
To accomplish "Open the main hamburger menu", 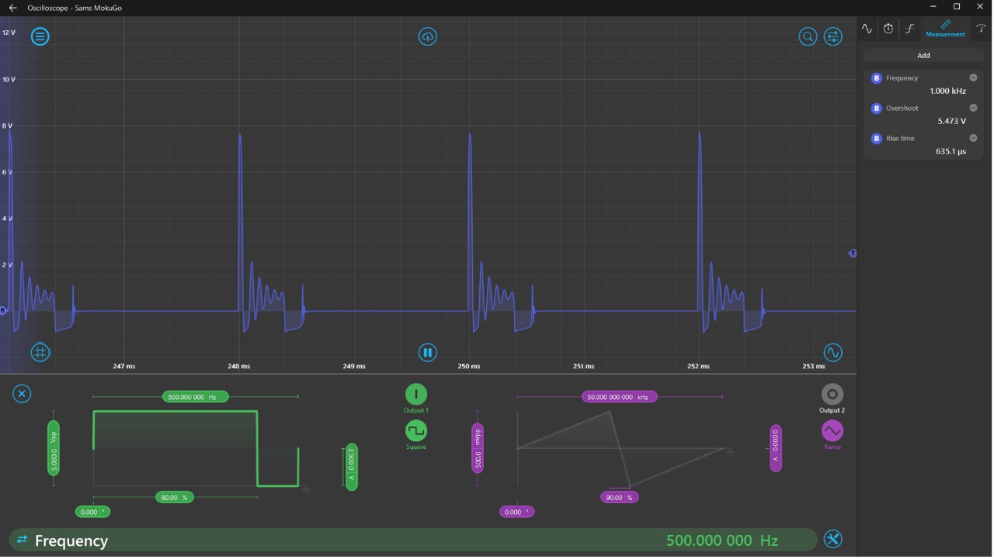I will point(40,36).
